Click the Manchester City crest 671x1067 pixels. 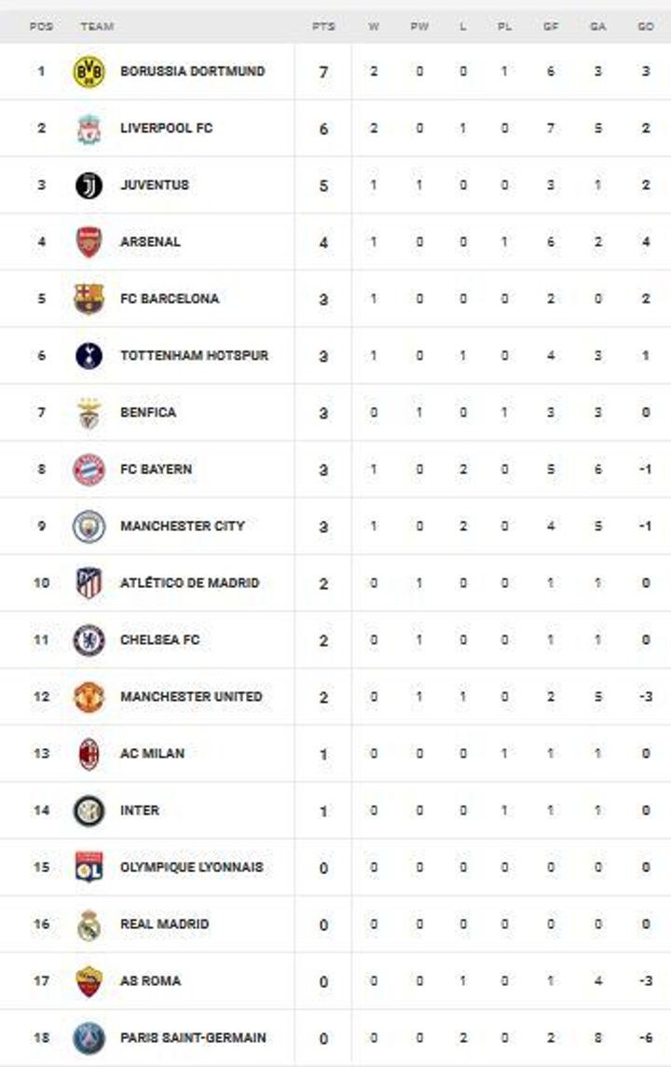[89, 527]
